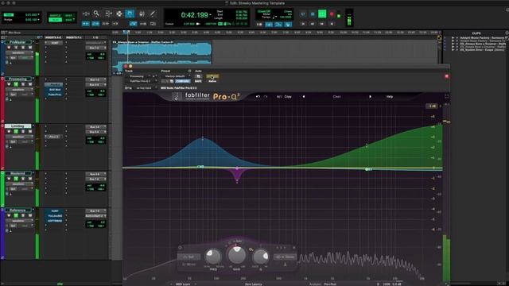Open the 12 dB/oct slope dropdown
The height and width of the screenshot is (286, 509).
pos(189,265)
